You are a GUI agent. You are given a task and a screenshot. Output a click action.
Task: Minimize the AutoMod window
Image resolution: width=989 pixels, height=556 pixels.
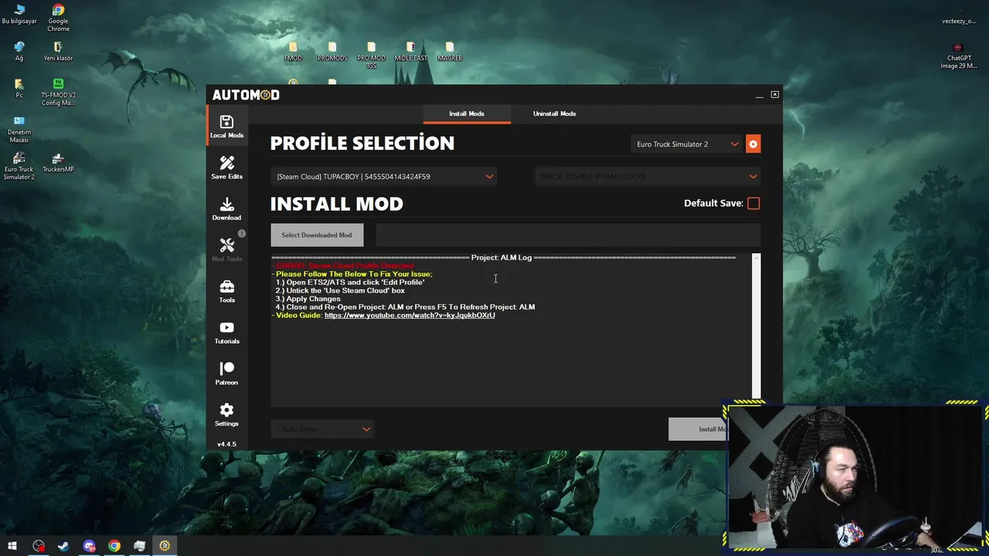(x=759, y=95)
